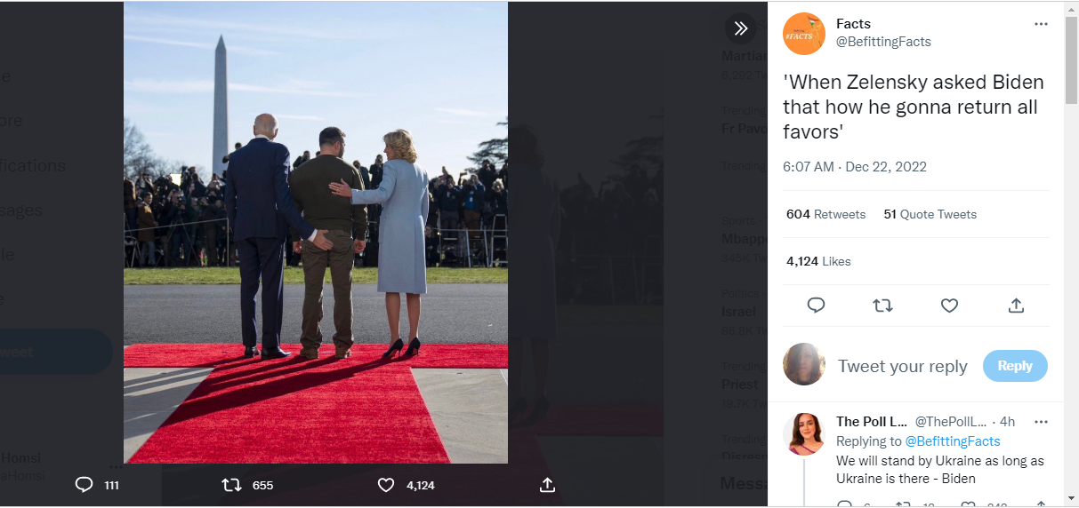1079x508 pixels.
Task: Click the reply icon below the photo
Action: [x=85, y=485]
